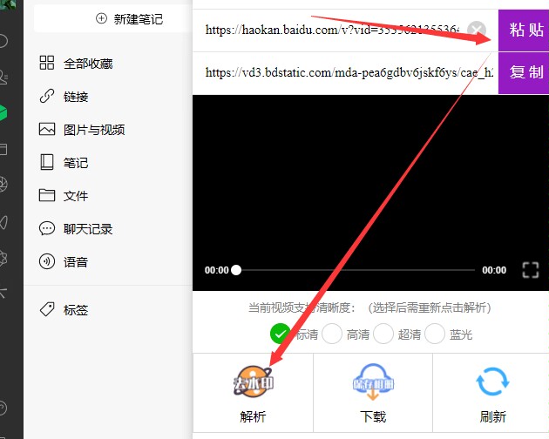Show 笔记 notes list
The width and height of the screenshot is (549, 439).
[75, 163]
